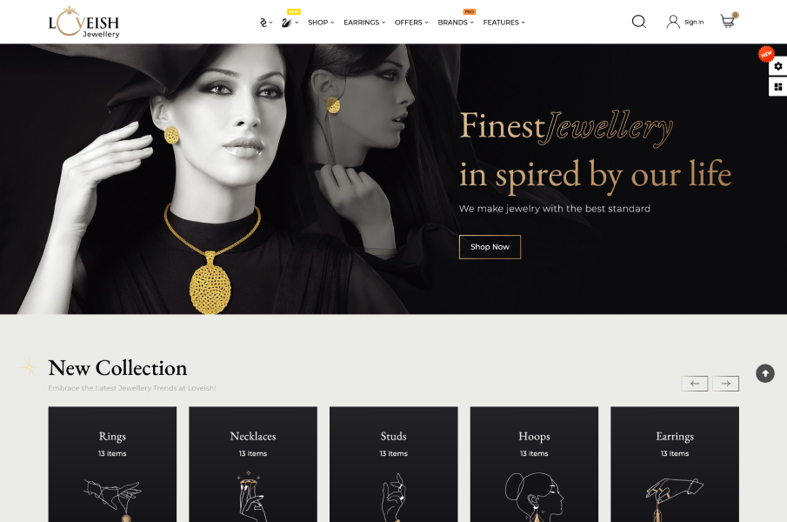
Task: Expand the first swirl icon menu
Action: [x=266, y=23]
